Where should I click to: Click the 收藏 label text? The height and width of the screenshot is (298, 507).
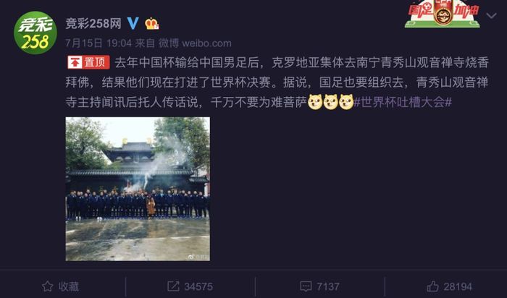tap(69, 286)
